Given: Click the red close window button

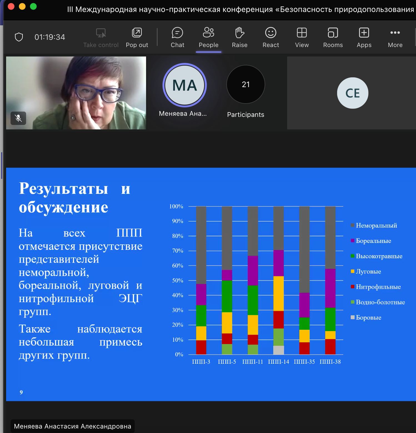Looking at the screenshot, I should tap(11, 6).
